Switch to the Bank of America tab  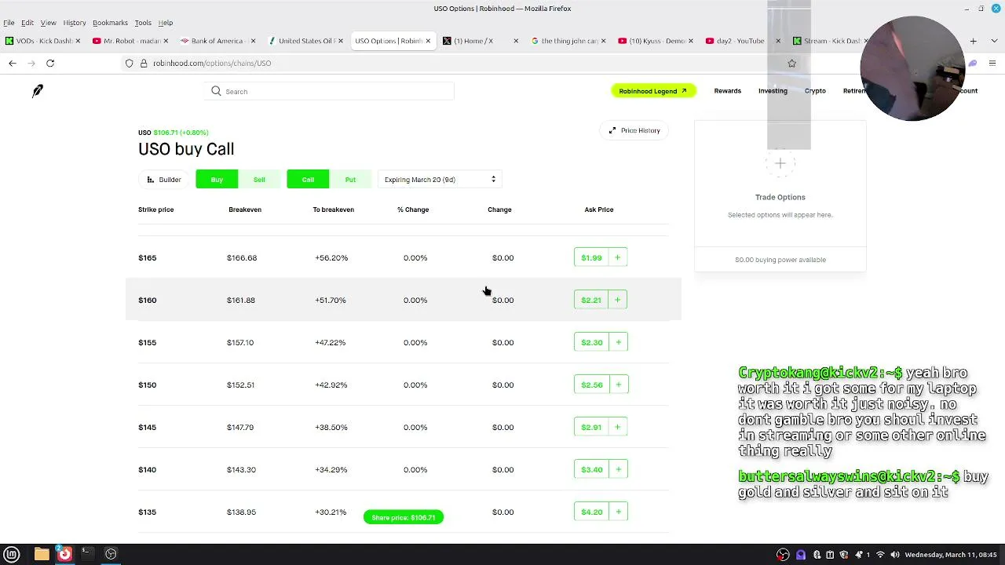pyautogui.click(x=217, y=41)
